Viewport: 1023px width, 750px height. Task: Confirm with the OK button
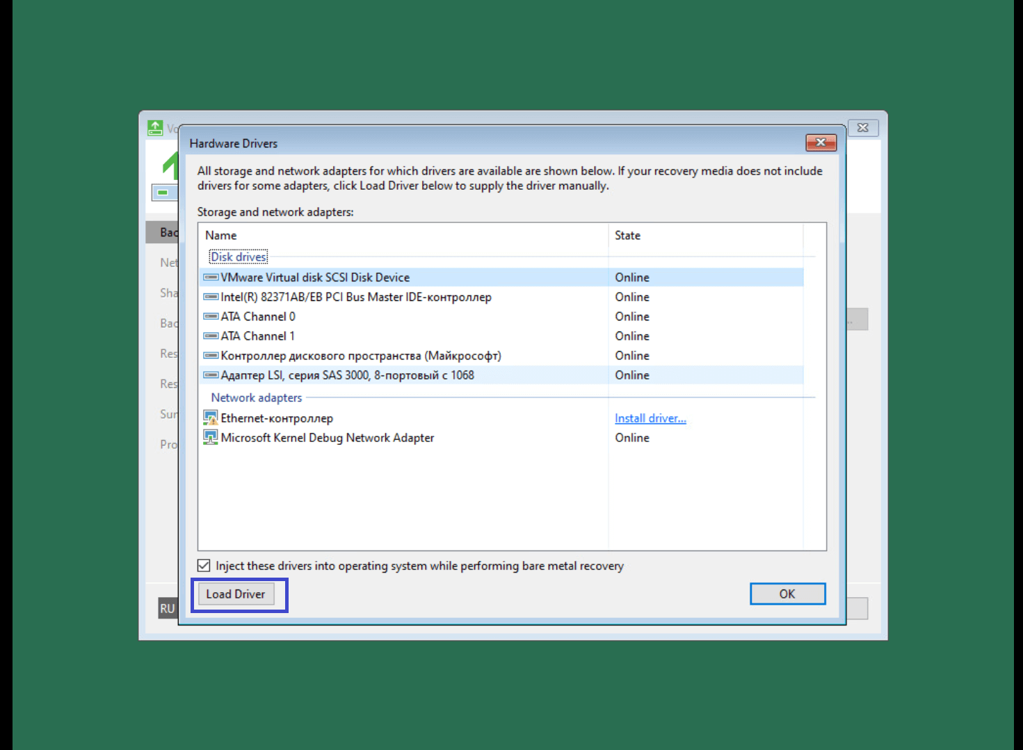tap(787, 594)
